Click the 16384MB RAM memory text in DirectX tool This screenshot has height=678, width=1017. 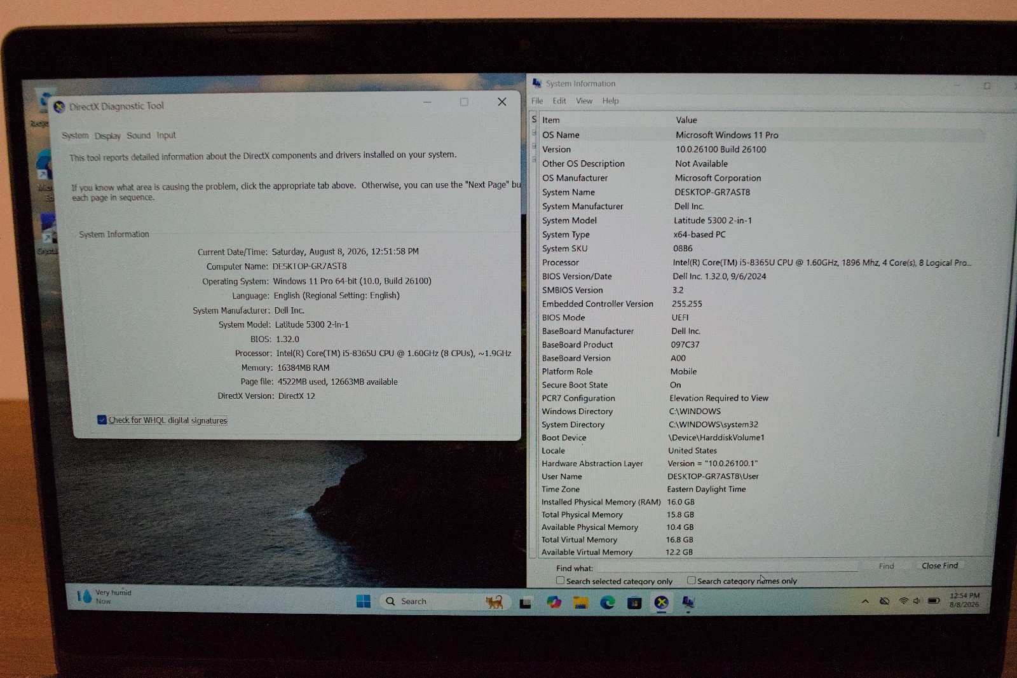(303, 368)
